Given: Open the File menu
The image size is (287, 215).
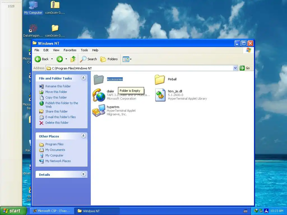Looking at the screenshot, I should [x=37, y=50].
